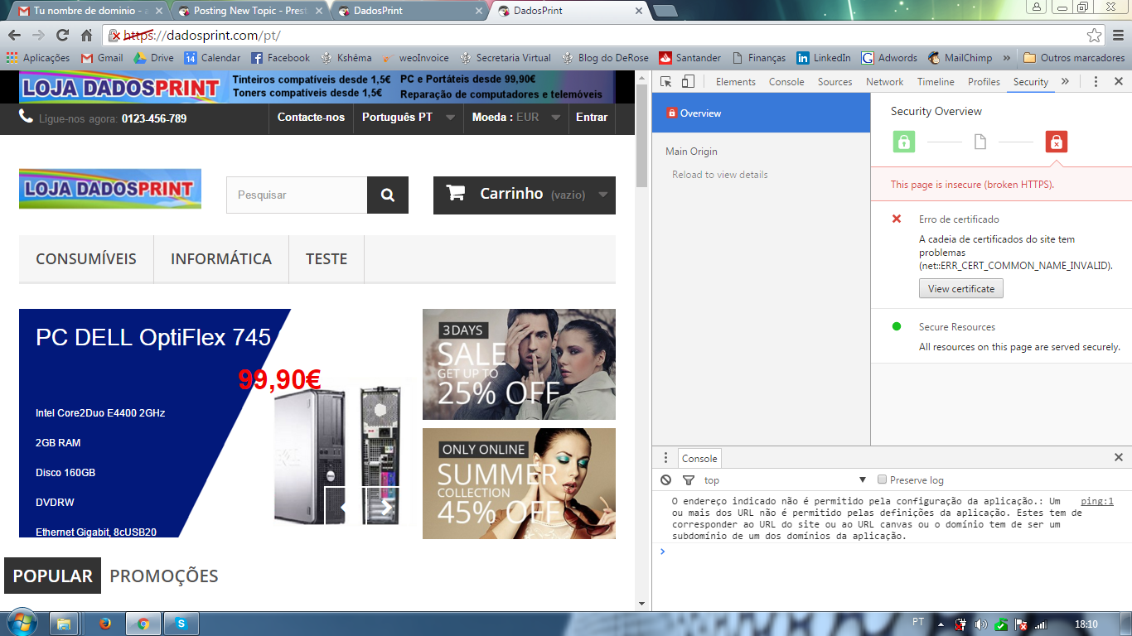Switch to the 'Tu nombre de dominio' browser tab
The width and height of the screenshot is (1132, 636).
point(89,11)
